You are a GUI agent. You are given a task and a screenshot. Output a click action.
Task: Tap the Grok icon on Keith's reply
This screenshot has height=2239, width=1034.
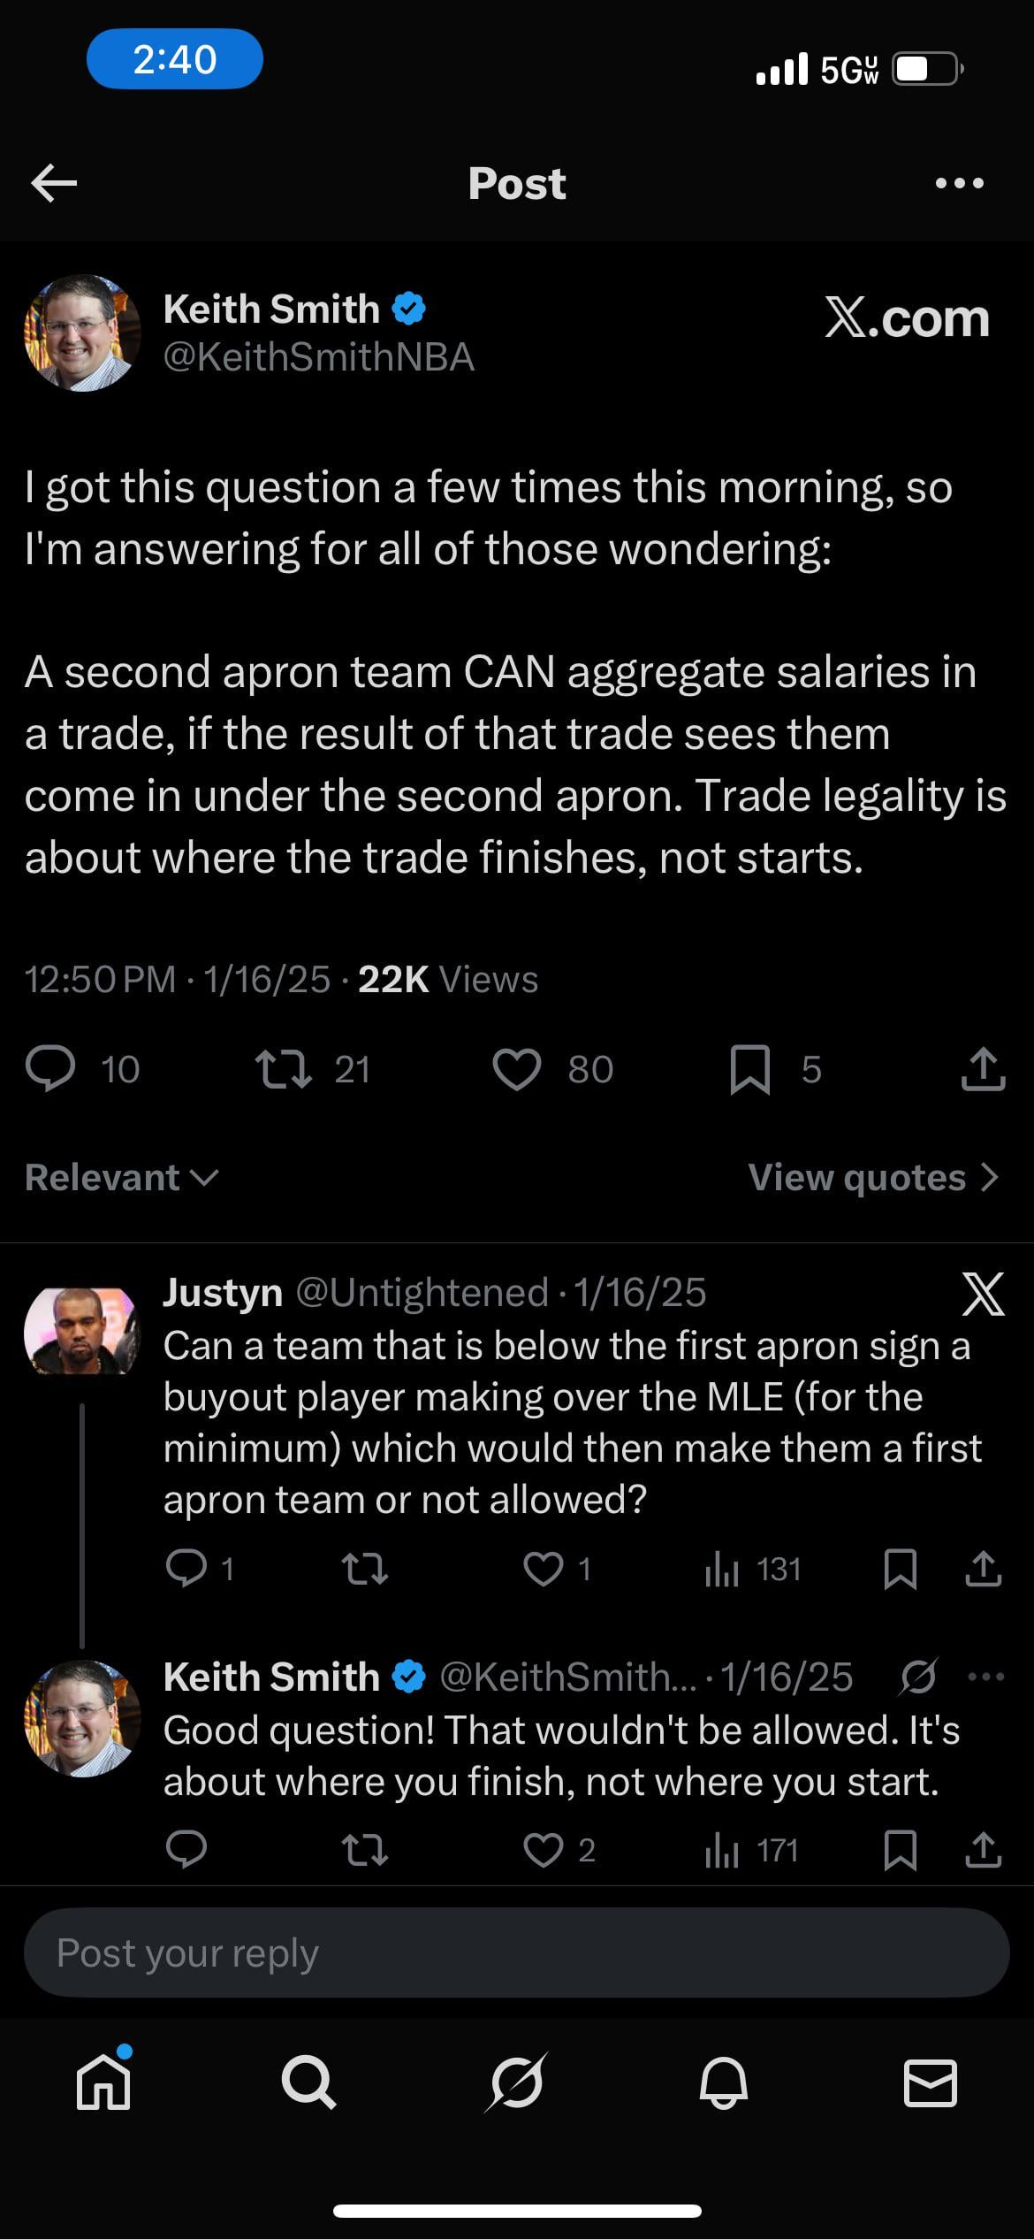(x=918, y=1677)
